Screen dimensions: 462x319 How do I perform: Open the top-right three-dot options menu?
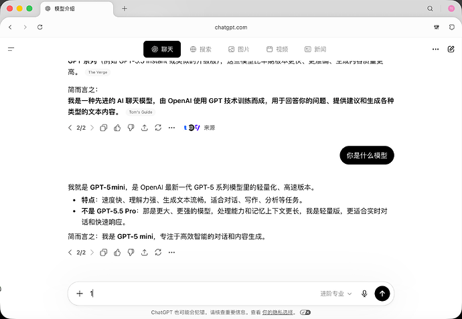coord(435,49)
